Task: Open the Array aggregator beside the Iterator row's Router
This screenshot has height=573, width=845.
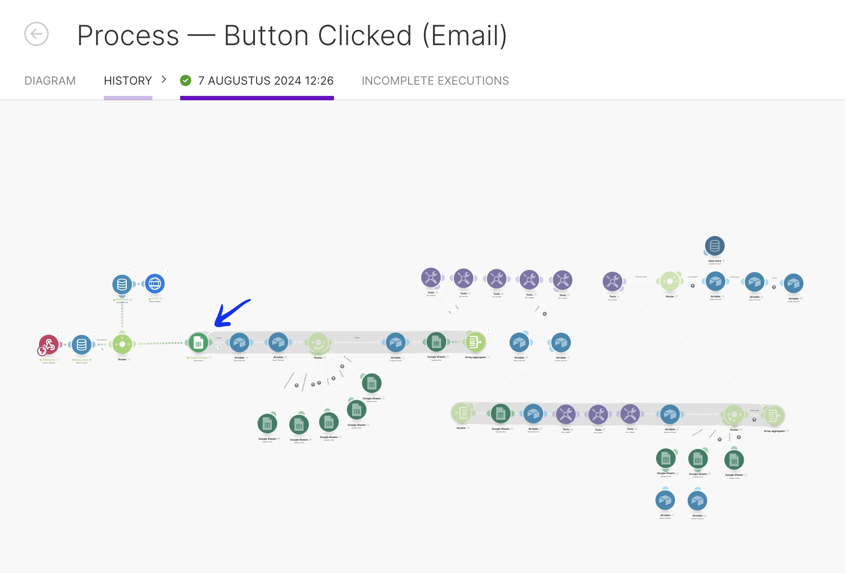Action: pyautogui.click(x=774, y=416)
